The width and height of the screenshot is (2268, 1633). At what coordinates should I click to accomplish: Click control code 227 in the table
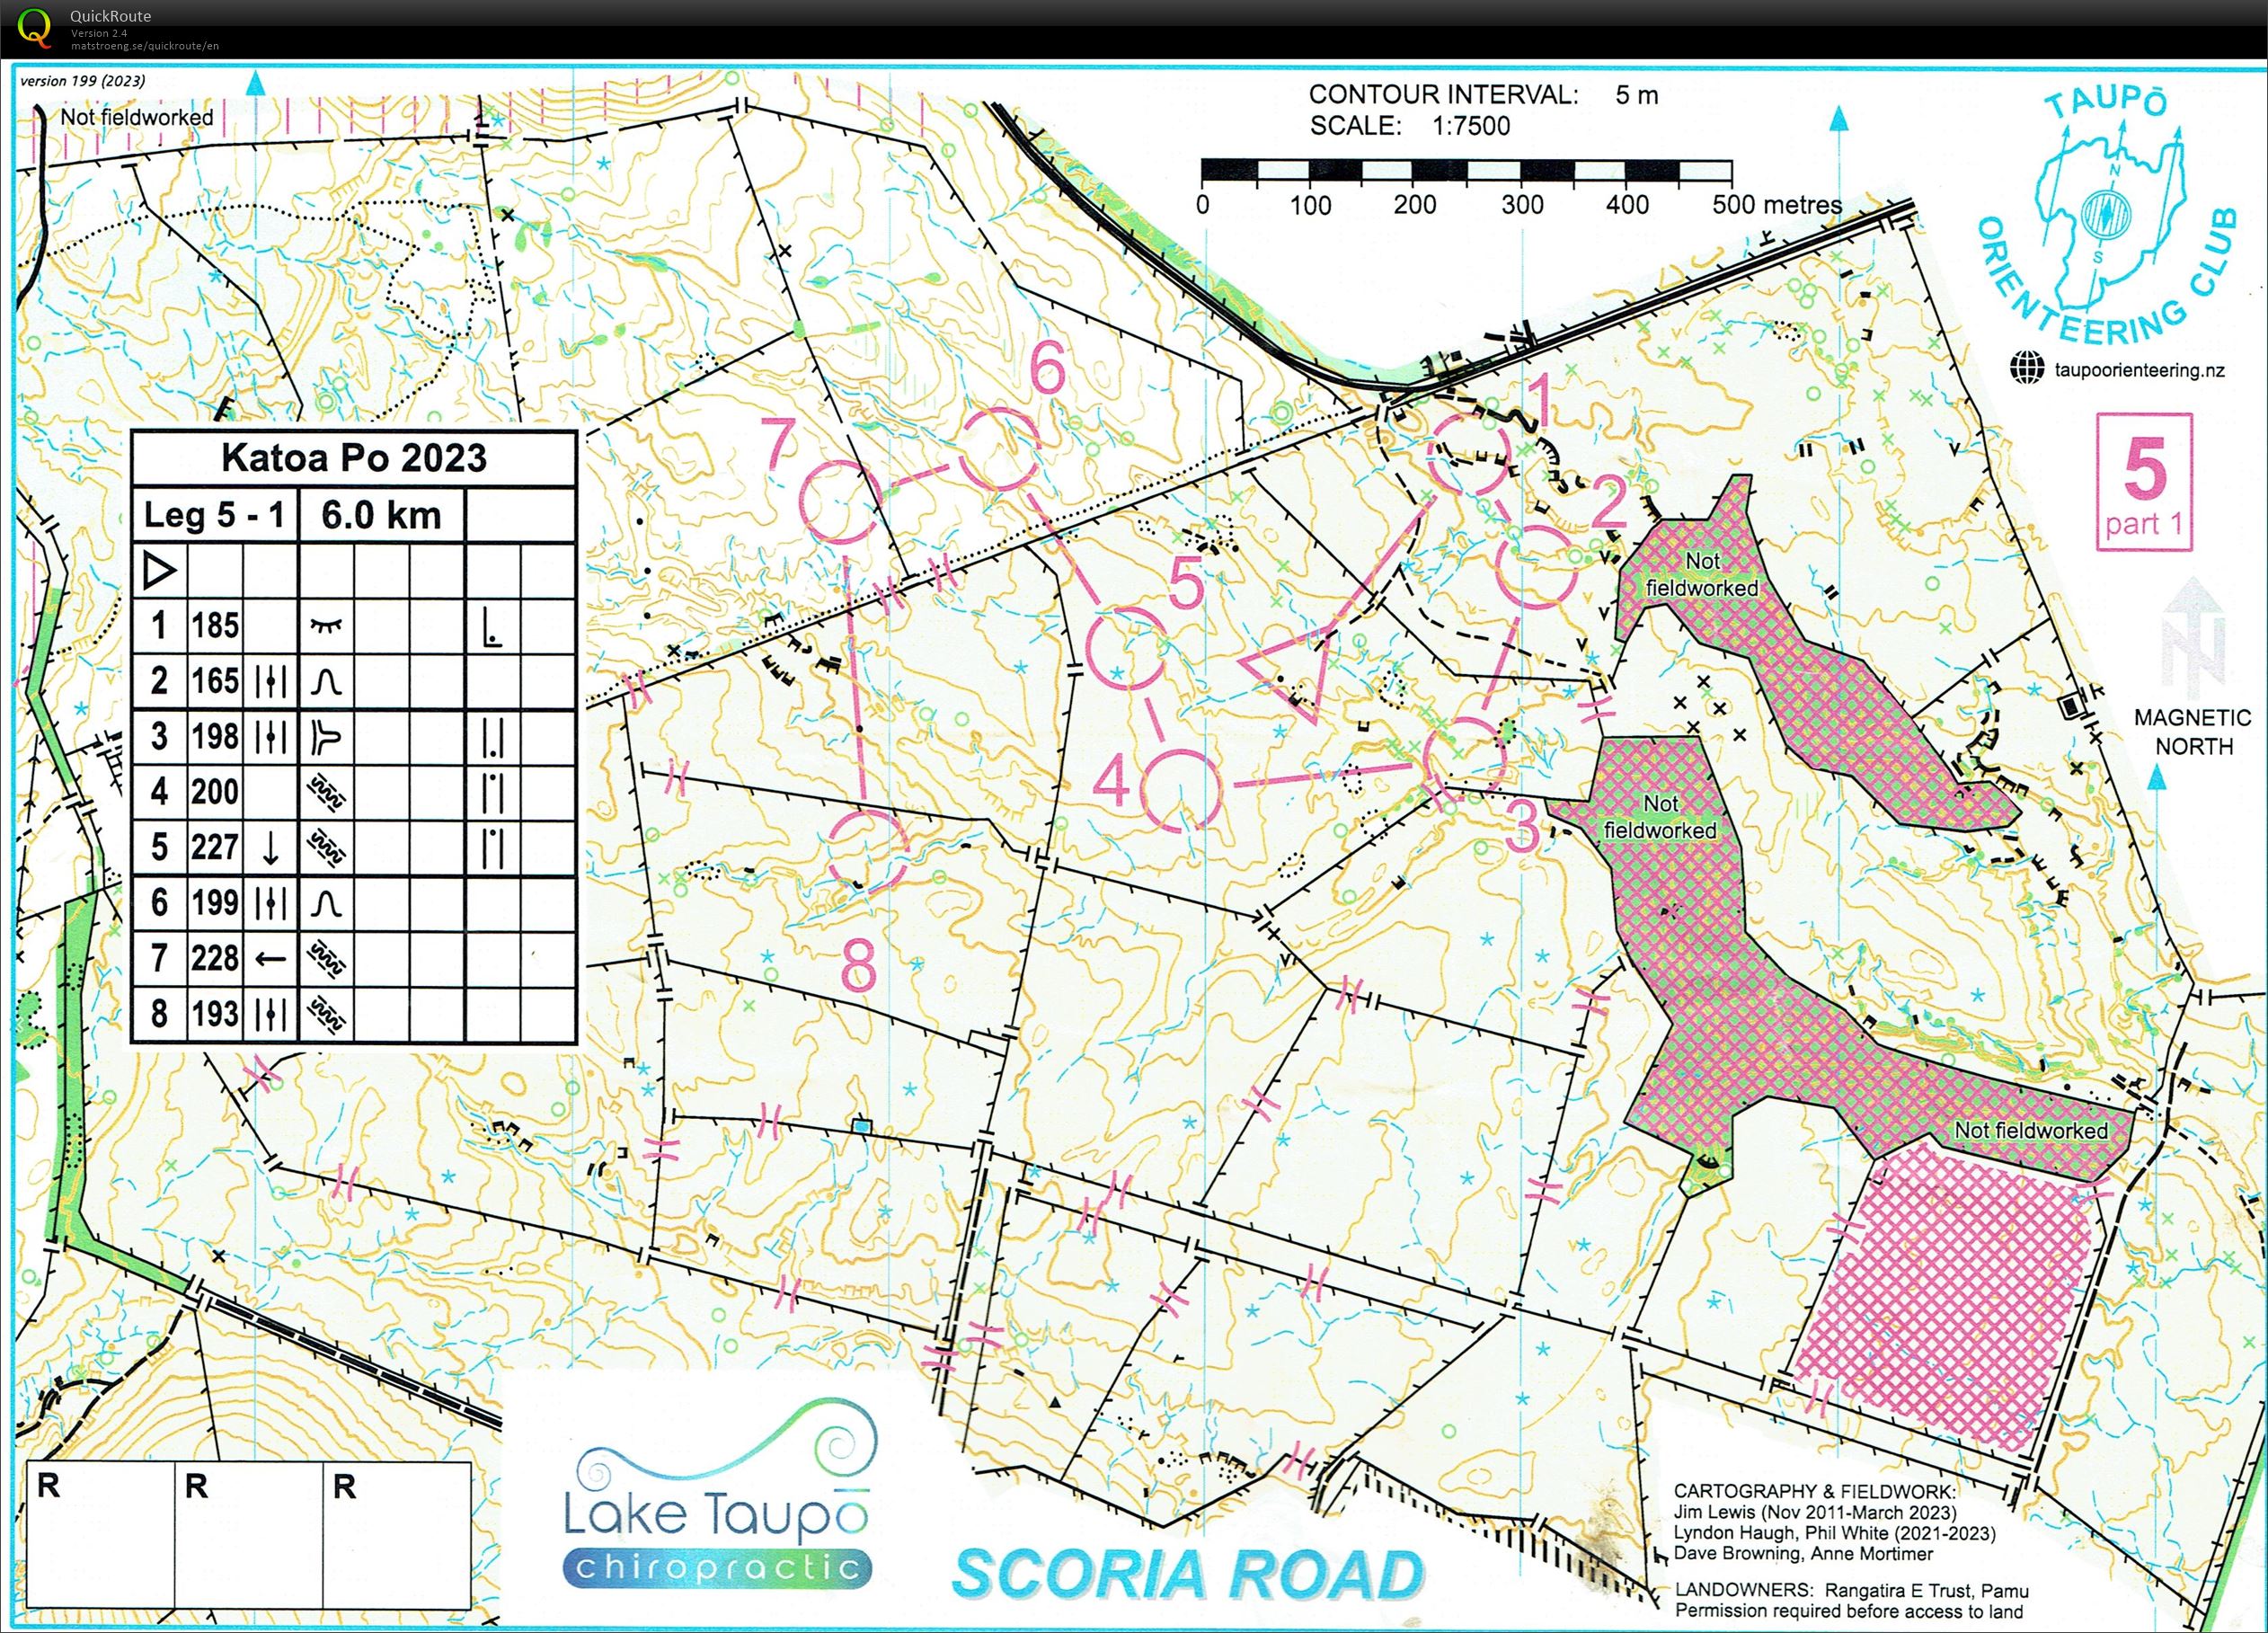coord(215,847)
